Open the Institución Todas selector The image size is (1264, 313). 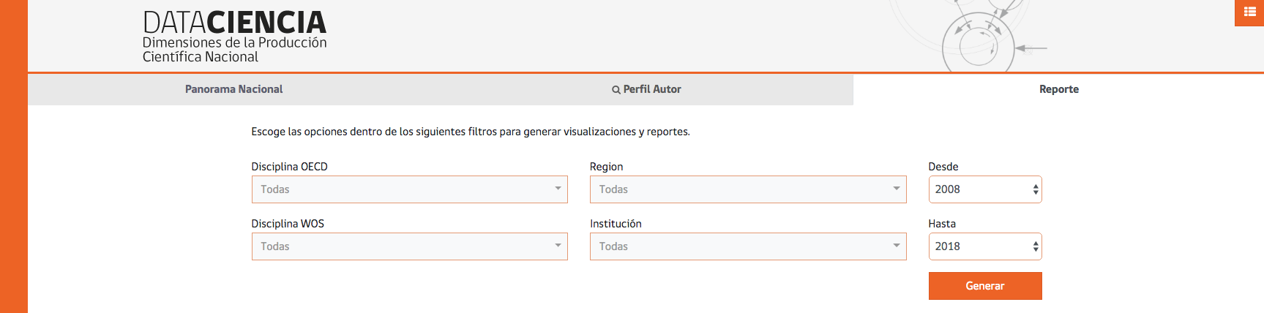(x=732, y=246)
